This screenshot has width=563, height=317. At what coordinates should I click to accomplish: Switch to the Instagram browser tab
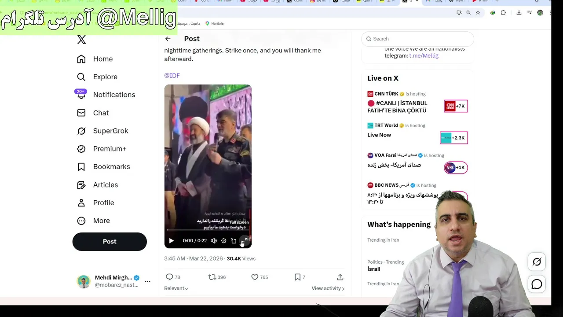pyautogui.click(x=318, y=1)
